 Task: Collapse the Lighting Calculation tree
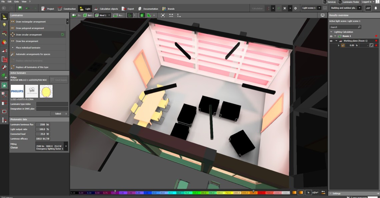(331, 32)
